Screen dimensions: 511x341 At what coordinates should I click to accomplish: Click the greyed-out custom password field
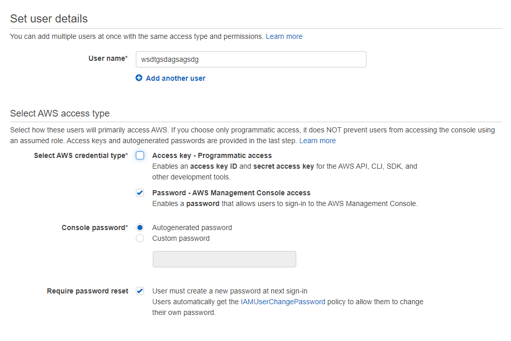click(224, 259)
